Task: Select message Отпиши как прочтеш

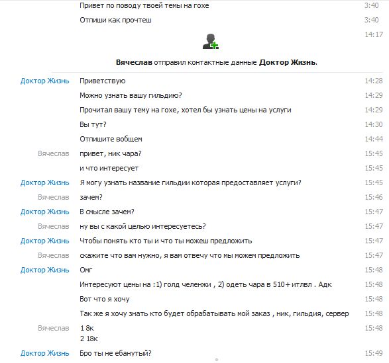Action: pos(115,20)
